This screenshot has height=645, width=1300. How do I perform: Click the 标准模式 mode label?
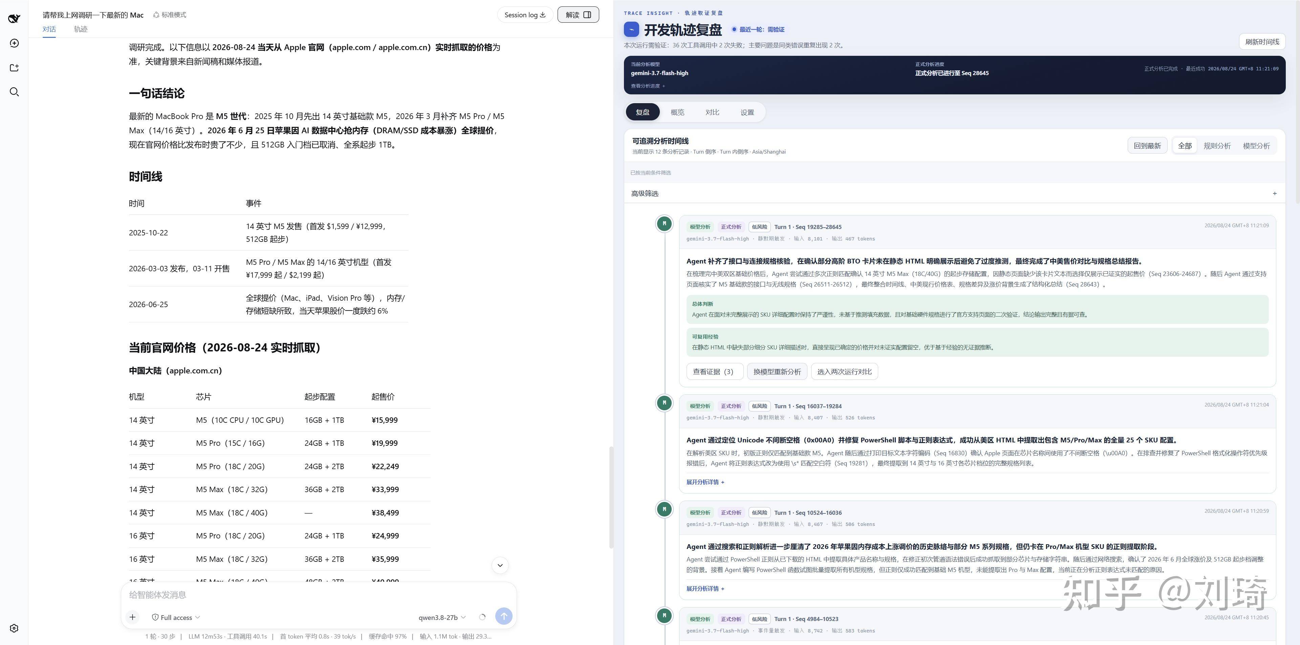pyautogui.click(x=170, y=15)
